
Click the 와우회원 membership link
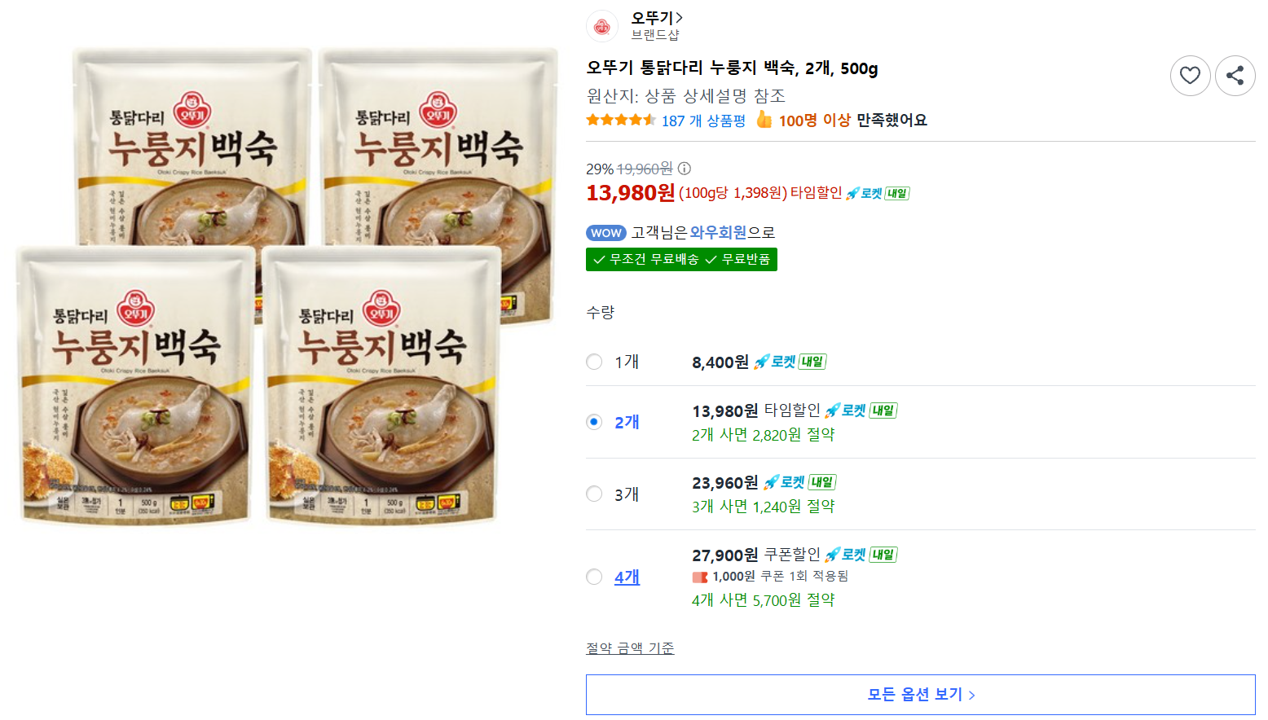(718, 232)
